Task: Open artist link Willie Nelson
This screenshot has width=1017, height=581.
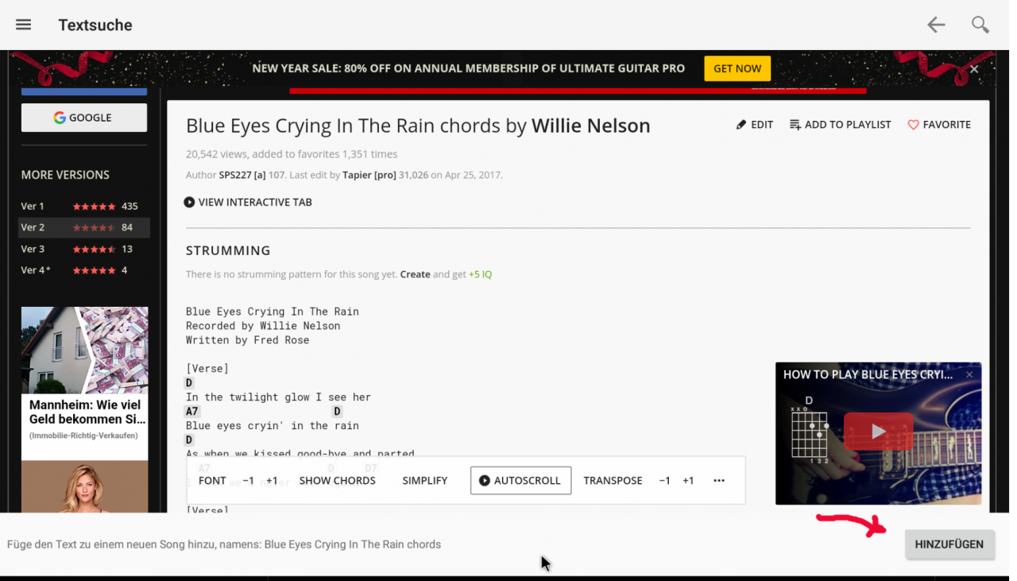Action: pos(591,126)
